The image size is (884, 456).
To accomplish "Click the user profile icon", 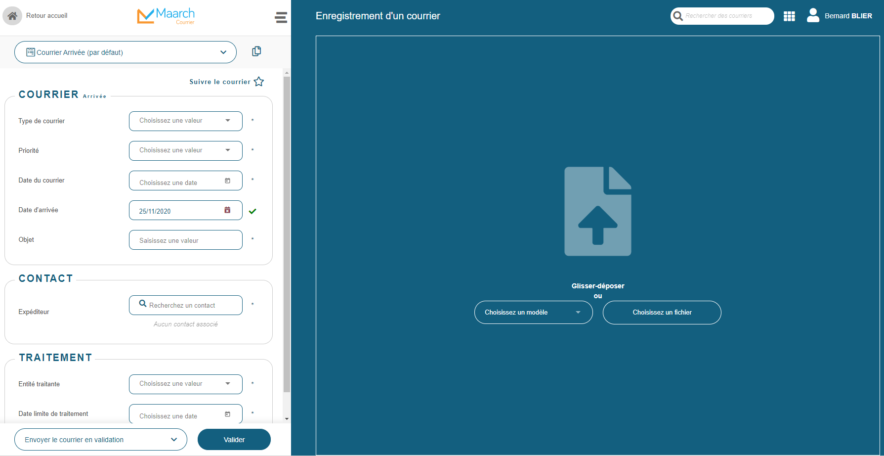I will click(x=813, y=15).
